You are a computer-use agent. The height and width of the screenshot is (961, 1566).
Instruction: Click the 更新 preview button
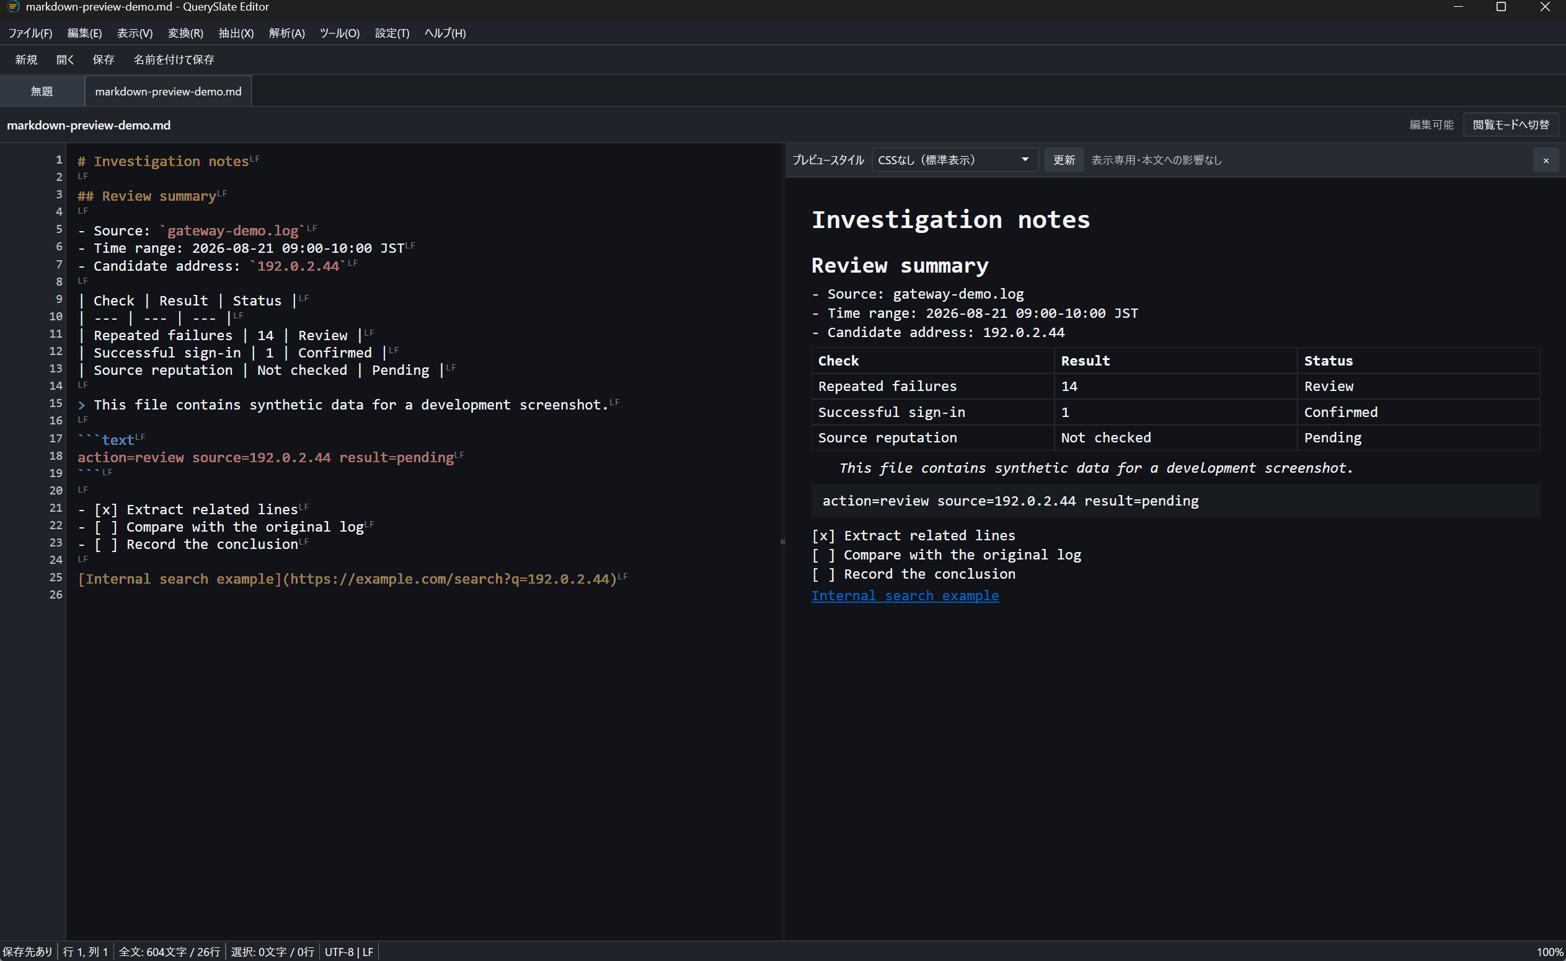(1064, 160)
